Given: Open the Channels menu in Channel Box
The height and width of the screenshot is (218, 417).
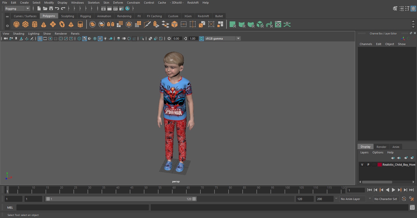Looking at the screenshot, I should [366, 44].
